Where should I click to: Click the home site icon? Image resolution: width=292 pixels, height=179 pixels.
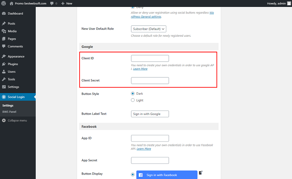pyautogui.click(x=11, y=3)
